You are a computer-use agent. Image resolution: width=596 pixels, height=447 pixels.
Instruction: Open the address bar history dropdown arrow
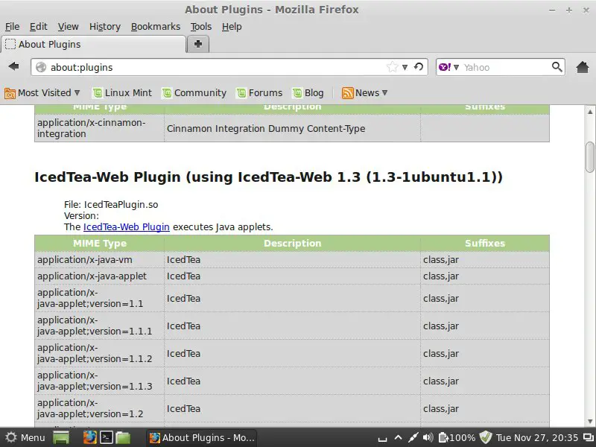pyautogui.click(x=405, y=67)
